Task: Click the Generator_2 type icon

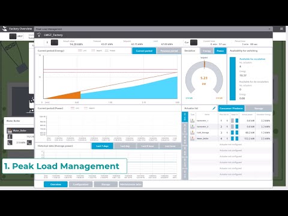Action: pos(193,127)
